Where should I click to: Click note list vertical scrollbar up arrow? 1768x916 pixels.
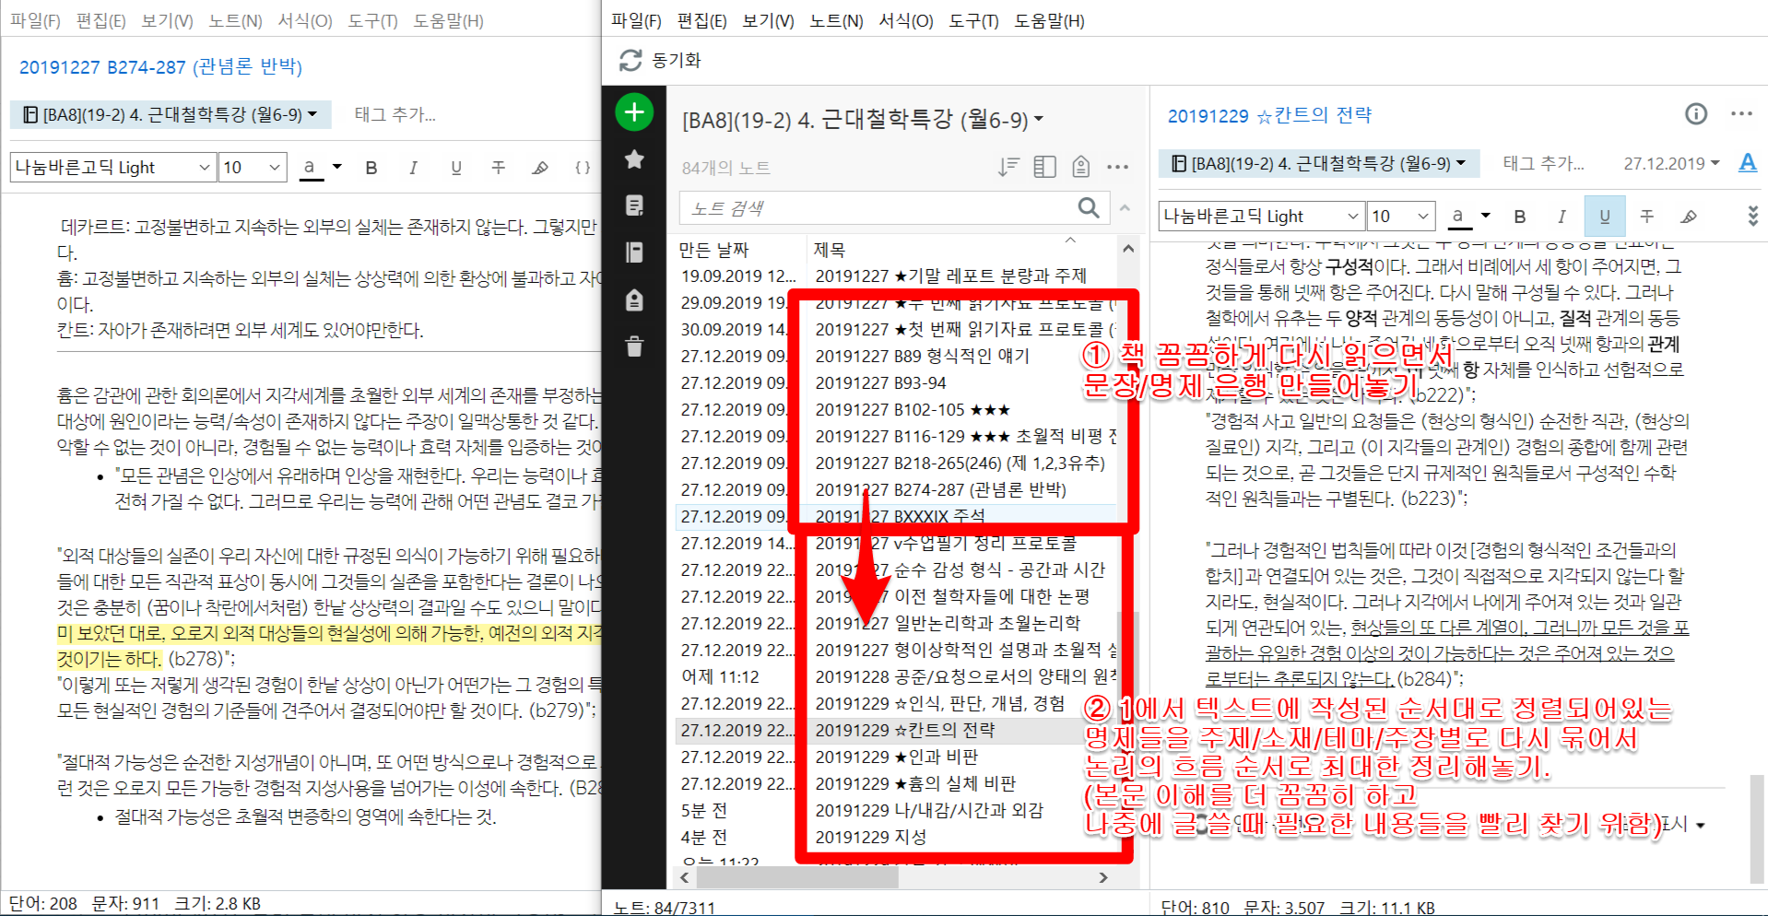point(1128,249)
